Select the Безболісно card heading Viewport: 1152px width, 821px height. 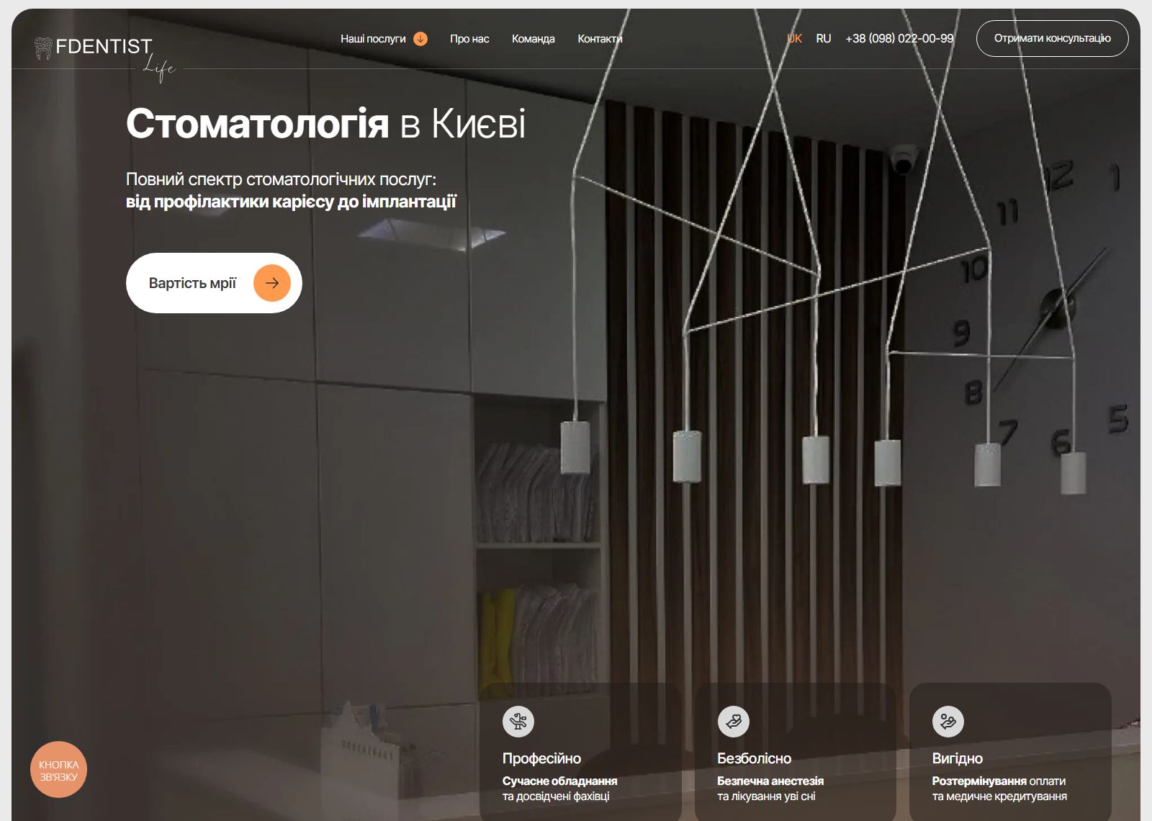(x=754, y=758)
